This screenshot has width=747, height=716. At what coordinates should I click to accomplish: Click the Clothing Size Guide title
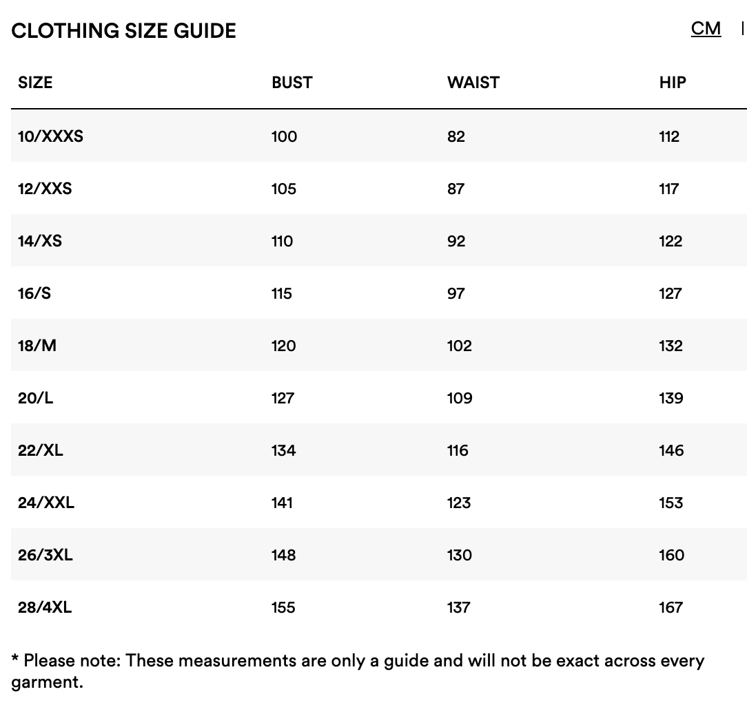[x=123, y=31]
